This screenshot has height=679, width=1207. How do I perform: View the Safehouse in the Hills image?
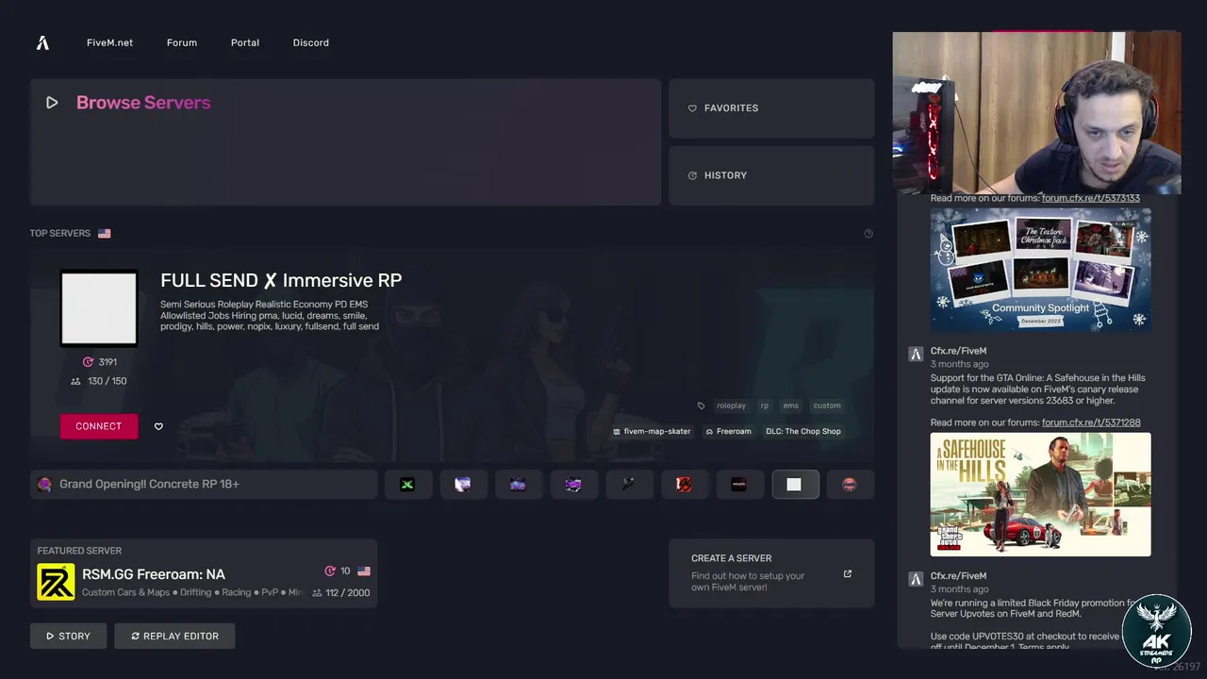(x=1041, y=494)
